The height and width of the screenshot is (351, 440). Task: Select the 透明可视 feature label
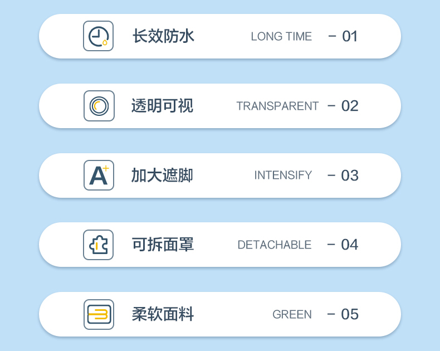pos(162,106)
